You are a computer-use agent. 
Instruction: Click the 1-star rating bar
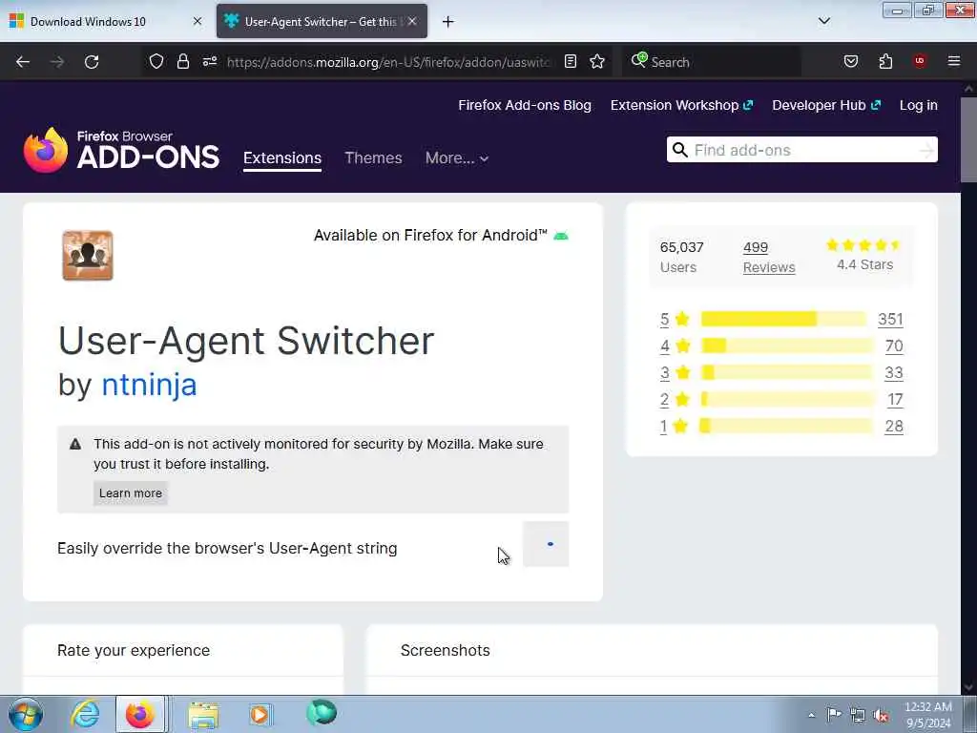[x=786, y=427]
